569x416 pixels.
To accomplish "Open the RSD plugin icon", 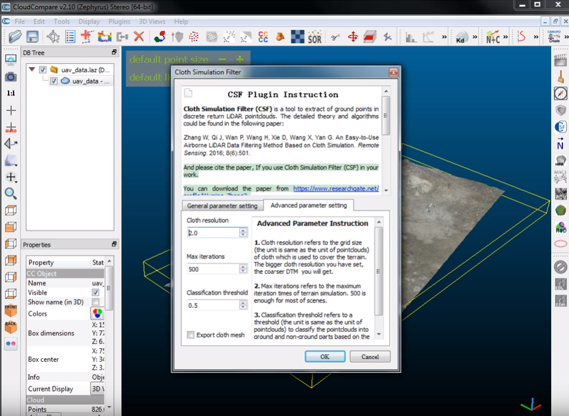I will pos(560,227).
